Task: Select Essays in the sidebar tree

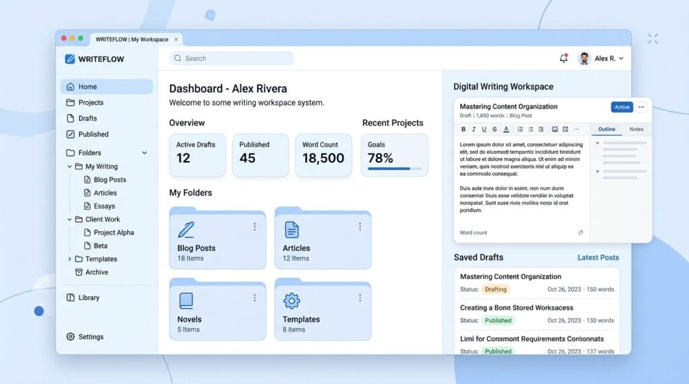Action: [x=100, y=206]
